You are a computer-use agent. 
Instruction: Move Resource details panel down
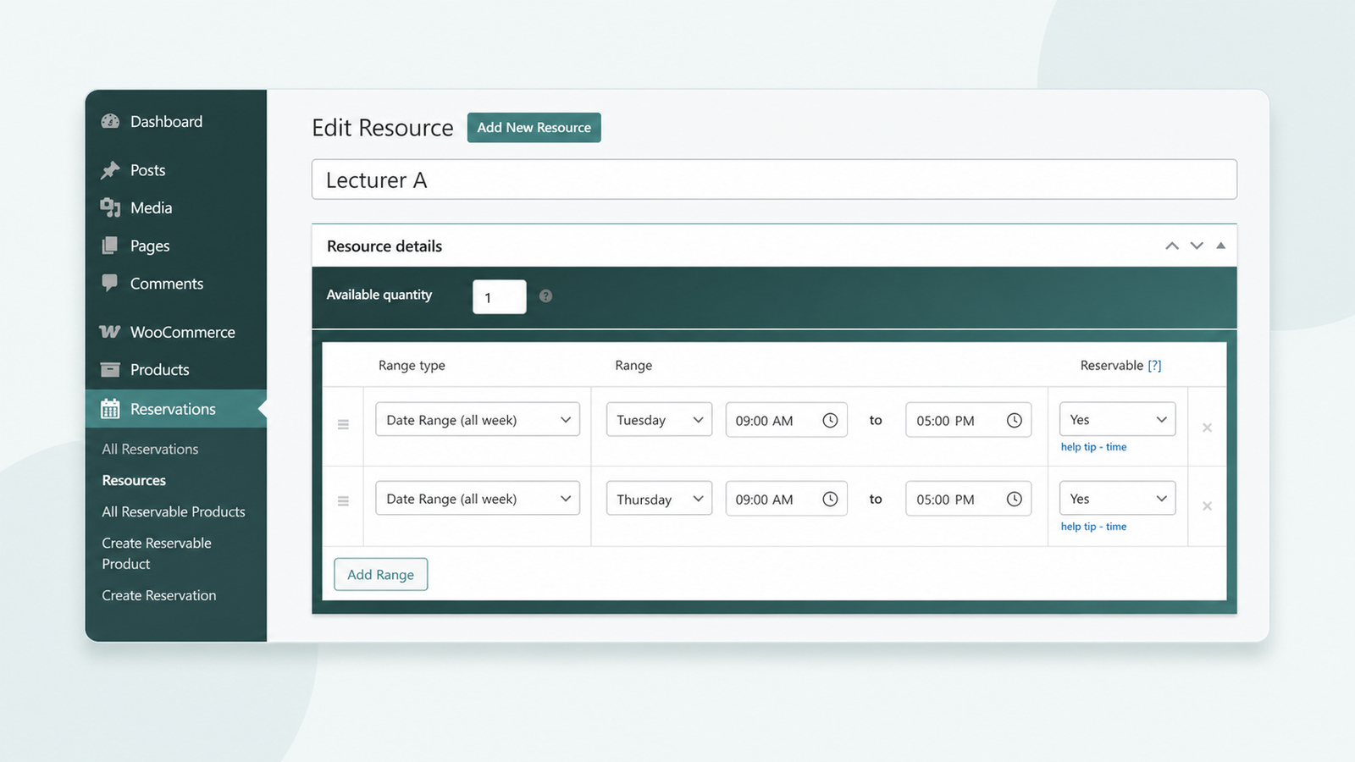[1197, 246]
